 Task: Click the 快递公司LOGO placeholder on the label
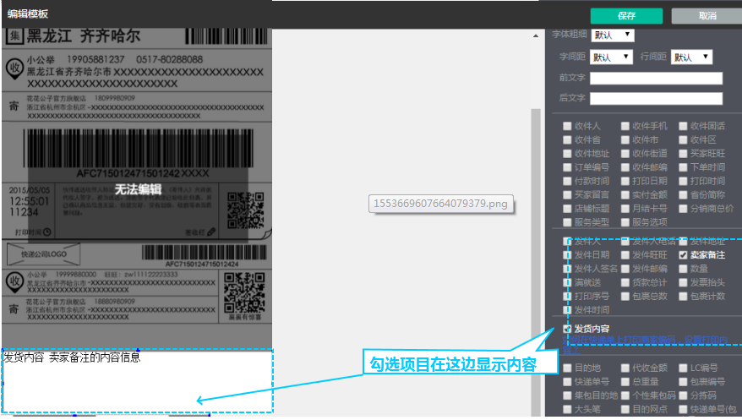(x=44, y=254)
